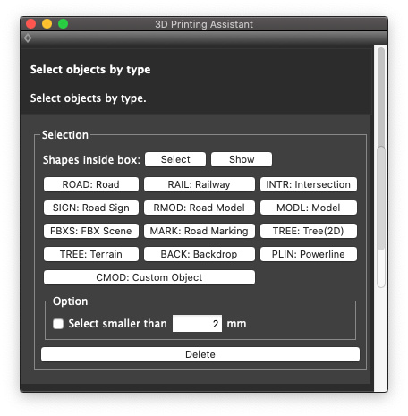Enable the Select smaller than checkbox

(x=58, y=324)
